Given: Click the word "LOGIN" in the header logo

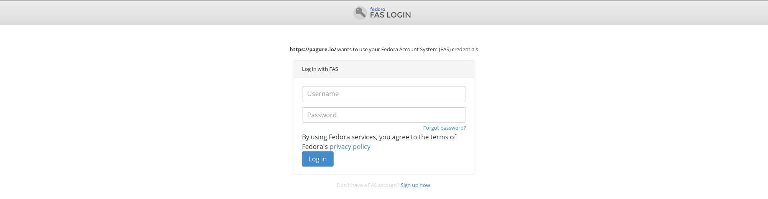Looking at the screenshot, I should pyautogui.click(x=398, y=15).
